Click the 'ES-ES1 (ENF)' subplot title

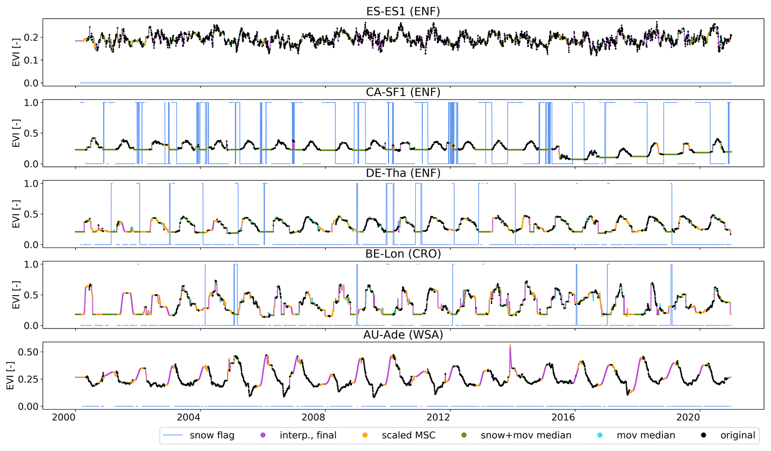403,12
